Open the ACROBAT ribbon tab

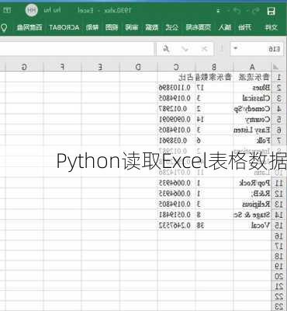[x=64, y=27]
